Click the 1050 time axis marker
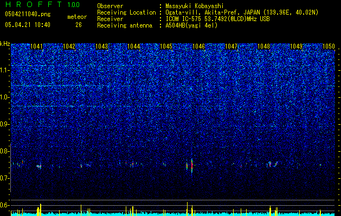Viewport: 341px width, 216px height. click(x=329, y=46)
